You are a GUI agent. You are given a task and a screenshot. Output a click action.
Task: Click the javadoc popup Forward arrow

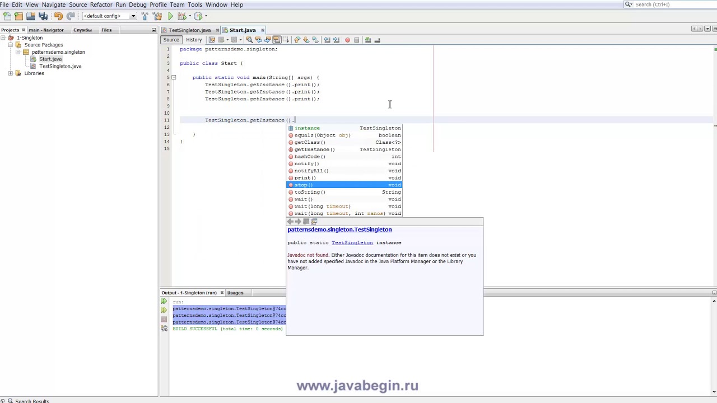(298, 222)
